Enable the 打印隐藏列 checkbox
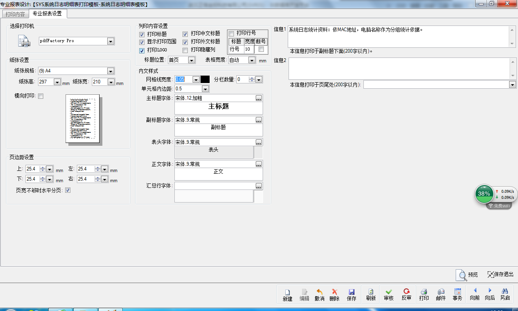 pyautogui.click(x=185, y=50)
